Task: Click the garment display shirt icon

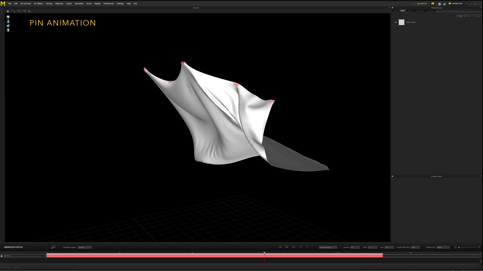Action: click(x=8, y=17)
